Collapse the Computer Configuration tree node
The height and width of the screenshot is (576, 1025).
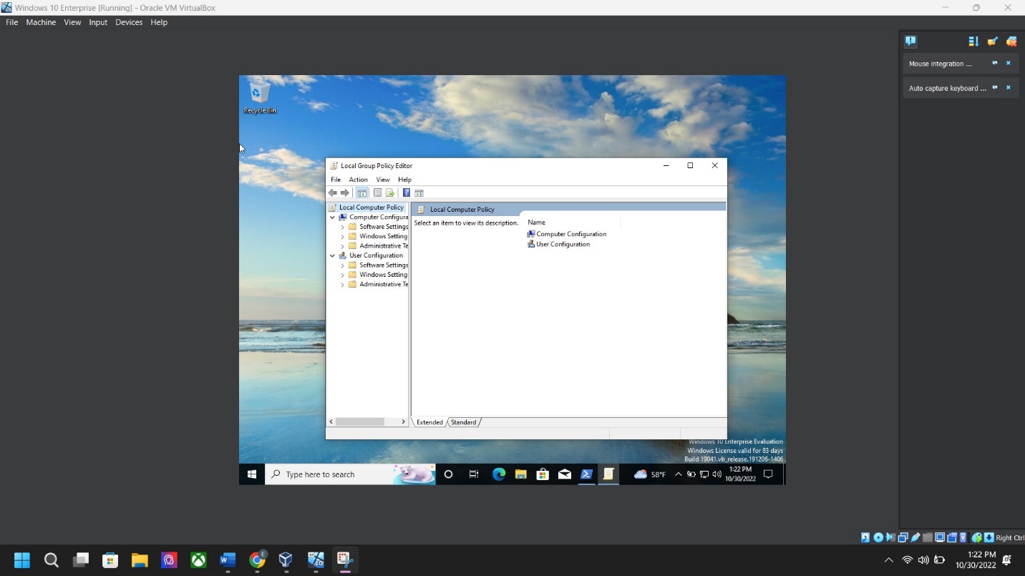(x=332, y=218)
